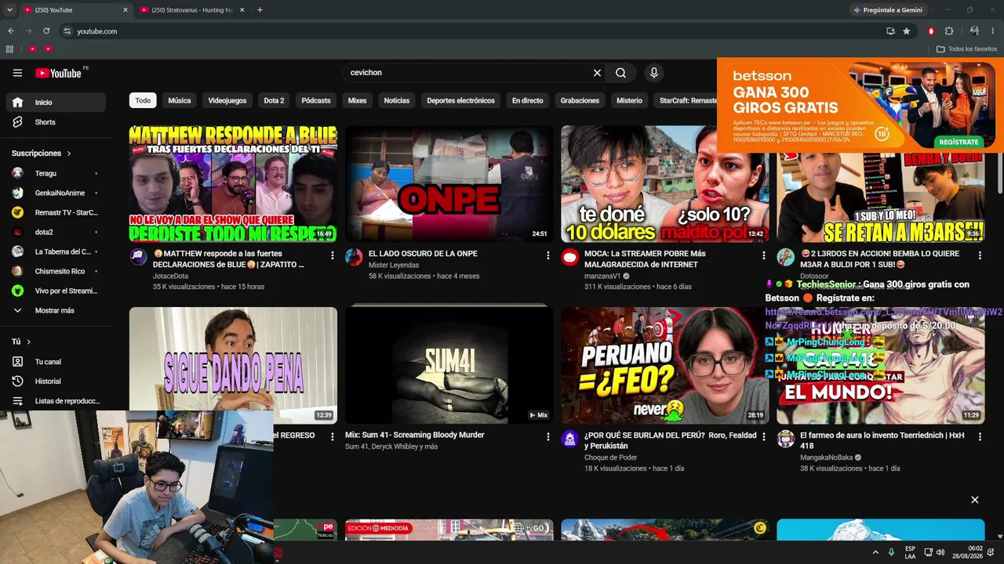The image size is (1004, 564).
Task: Select the 'En directo' filter chip
Action: (x=528, y=100)
